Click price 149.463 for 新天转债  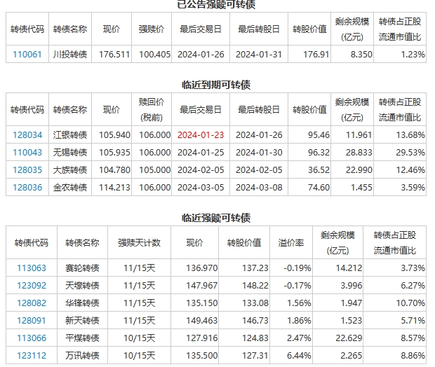point(202,321)
